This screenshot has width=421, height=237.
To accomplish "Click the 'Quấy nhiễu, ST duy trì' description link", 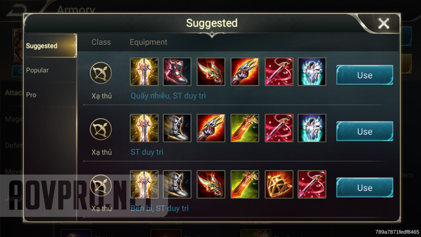I will pyautogui.click(x=168, y=96).
